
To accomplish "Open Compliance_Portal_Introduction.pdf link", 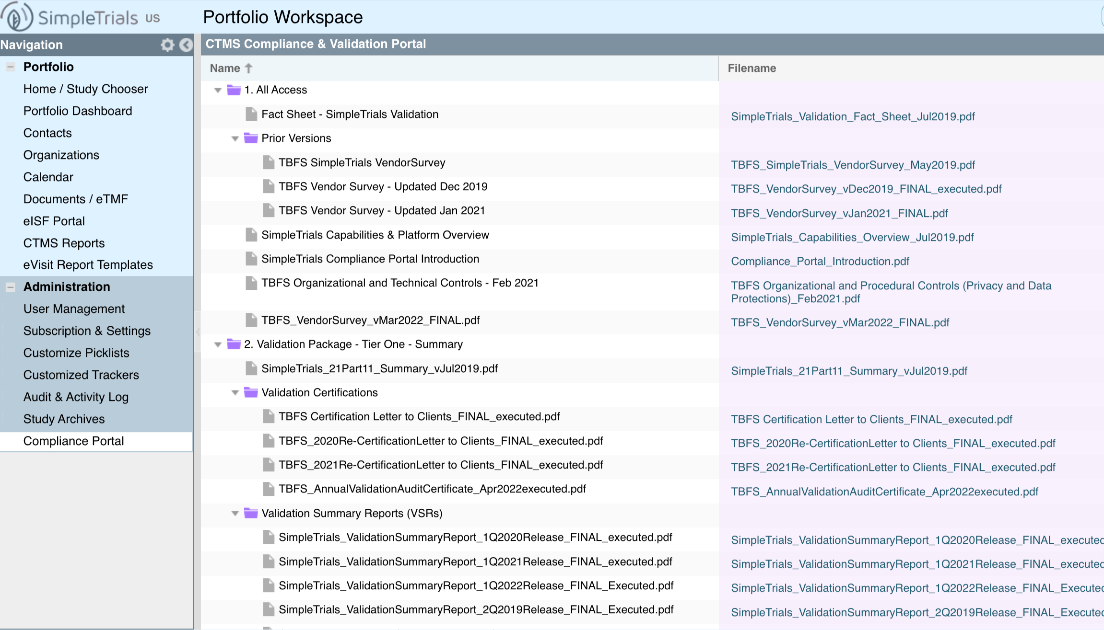I will pyautogui.click(x=820, y=261).
